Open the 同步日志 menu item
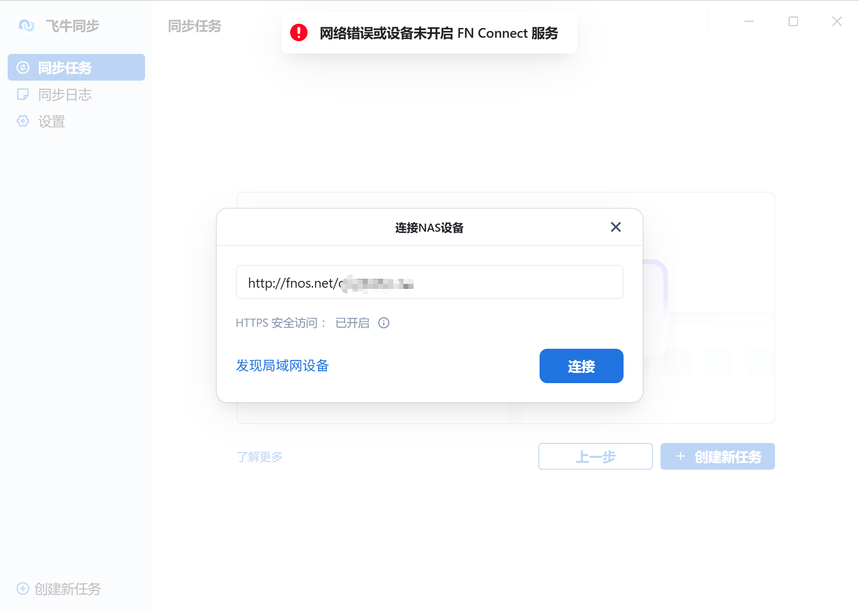 (64, 95)
